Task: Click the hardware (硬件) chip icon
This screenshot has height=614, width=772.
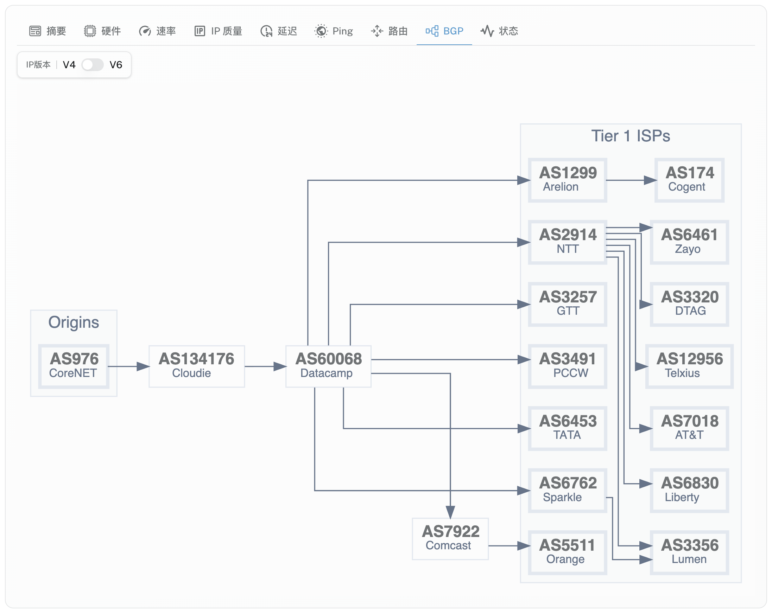Action: point(90,31)
